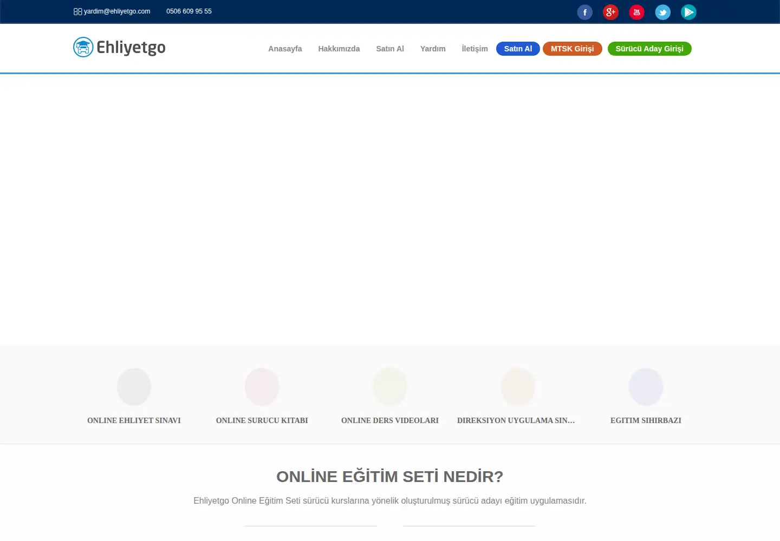Open ONLINE EHLIYET SINAVI label link
This screenshot has height=541, width=780.
tap(134, 420)
